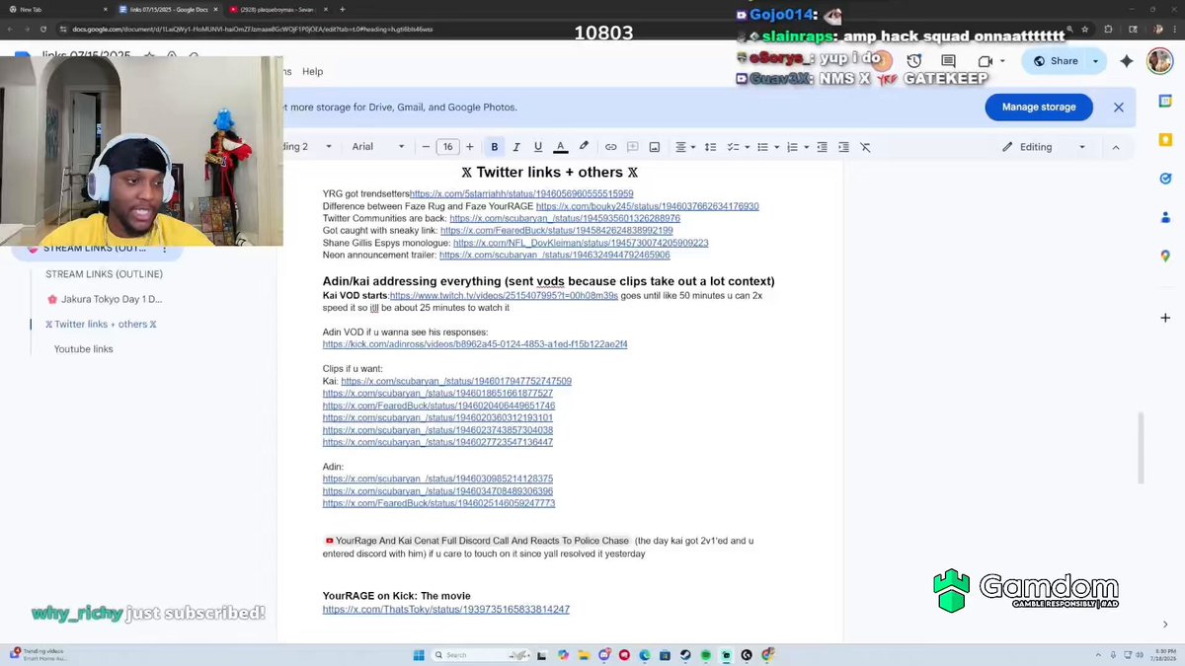Open the Editing mode dropdown

pos(1043,147)
